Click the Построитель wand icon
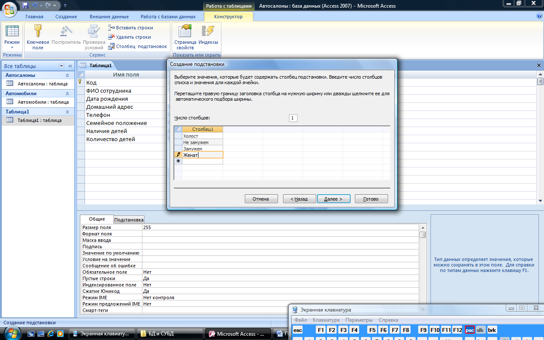 [66, 31]
